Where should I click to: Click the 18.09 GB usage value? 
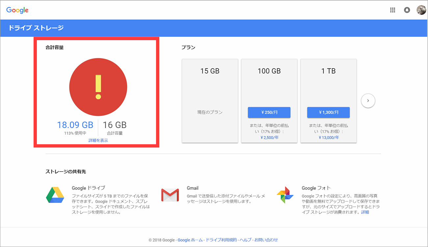pyautogui.click(x=75, y=125)
